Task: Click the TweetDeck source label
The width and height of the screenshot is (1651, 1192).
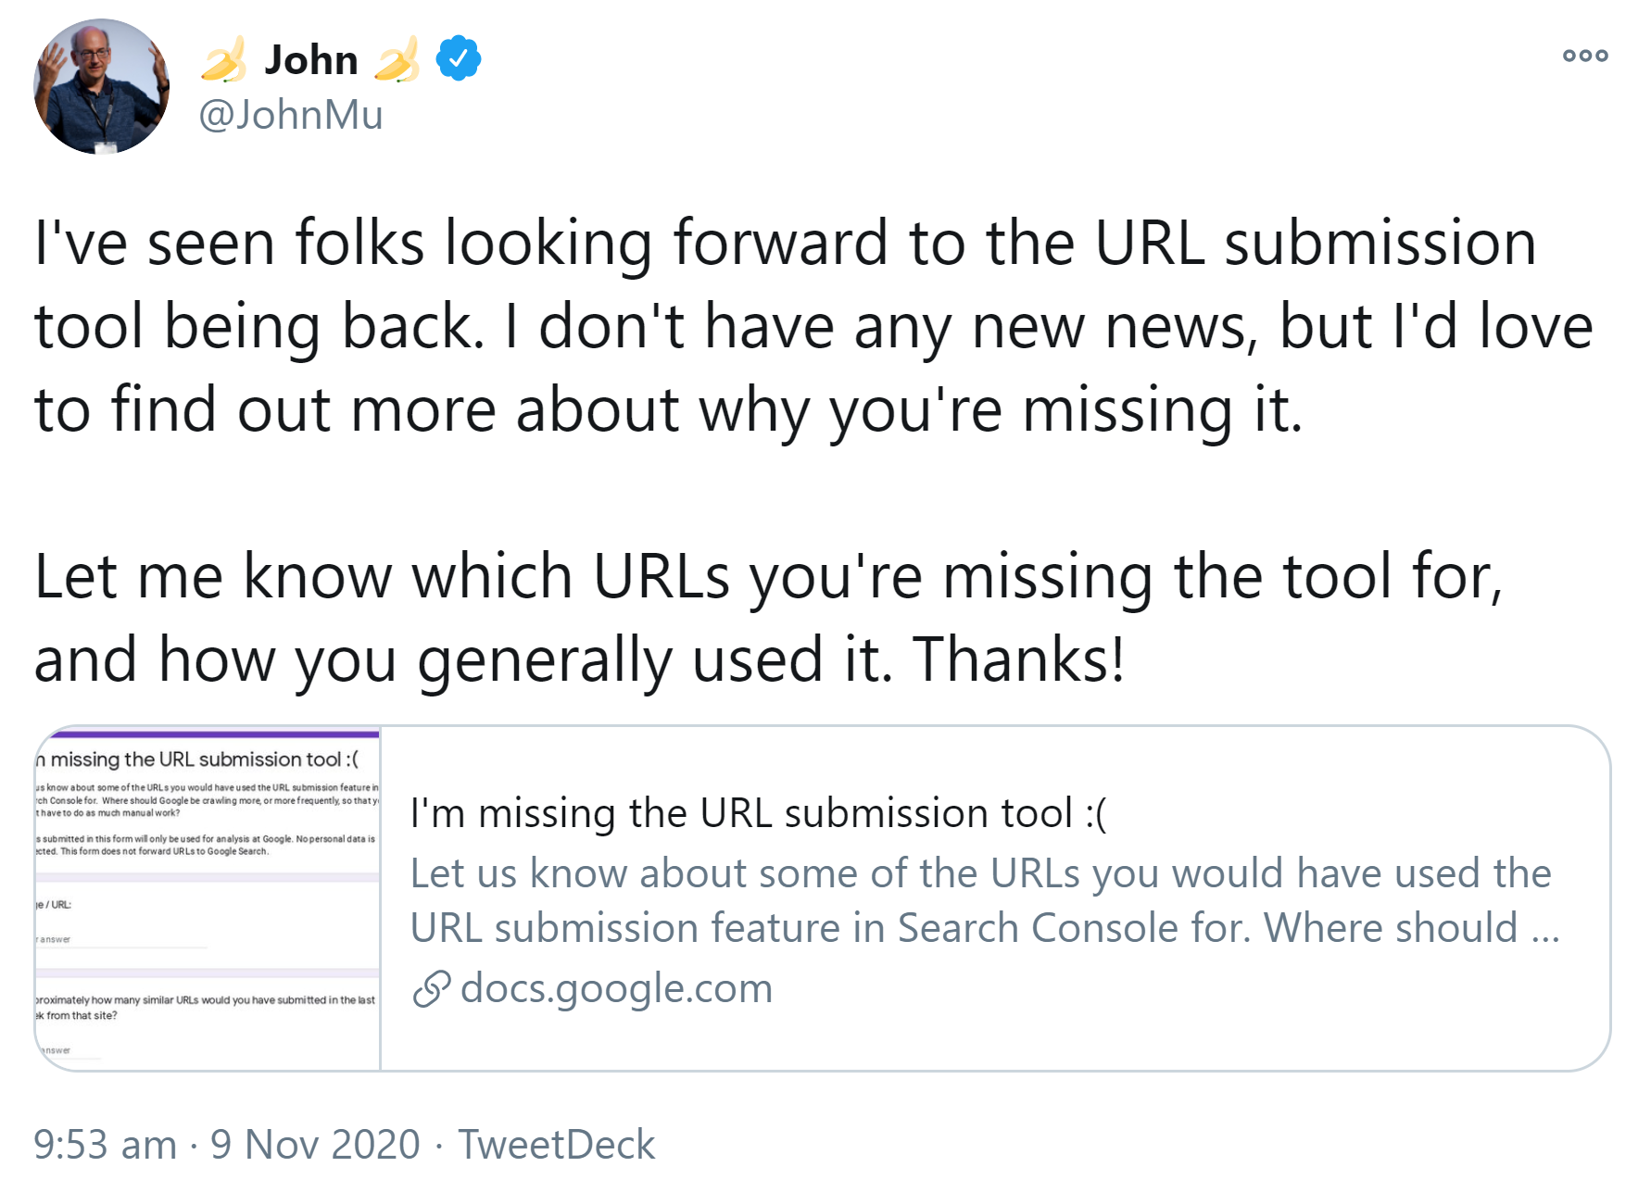Action: click(556, 1145)
